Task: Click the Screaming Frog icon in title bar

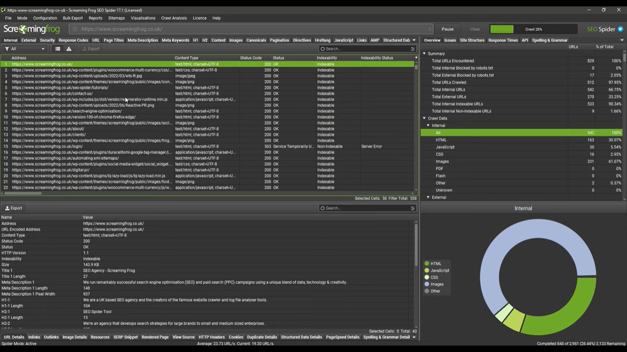Action: (4, 10)
